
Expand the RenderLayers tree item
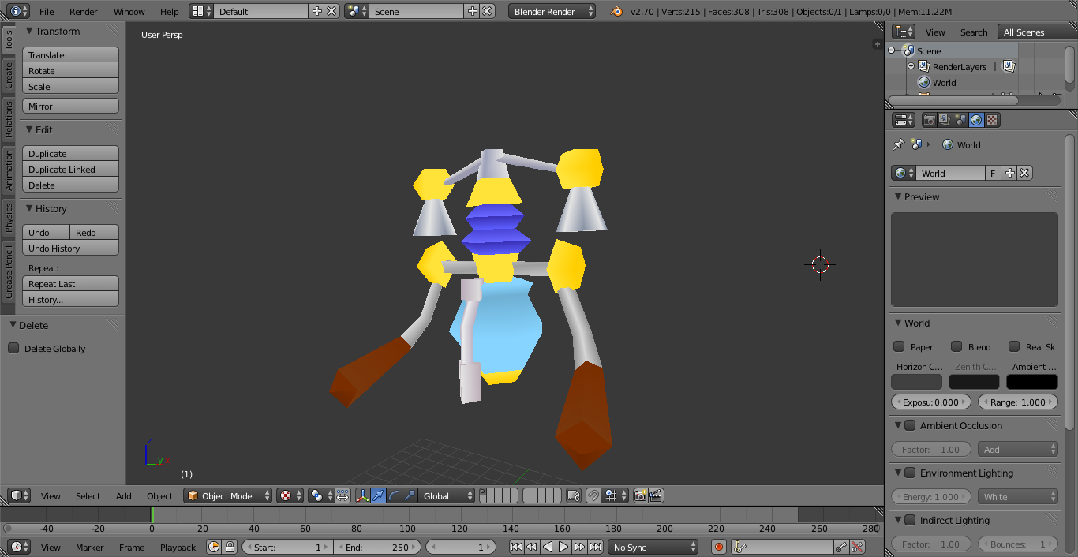pos(911,66)
